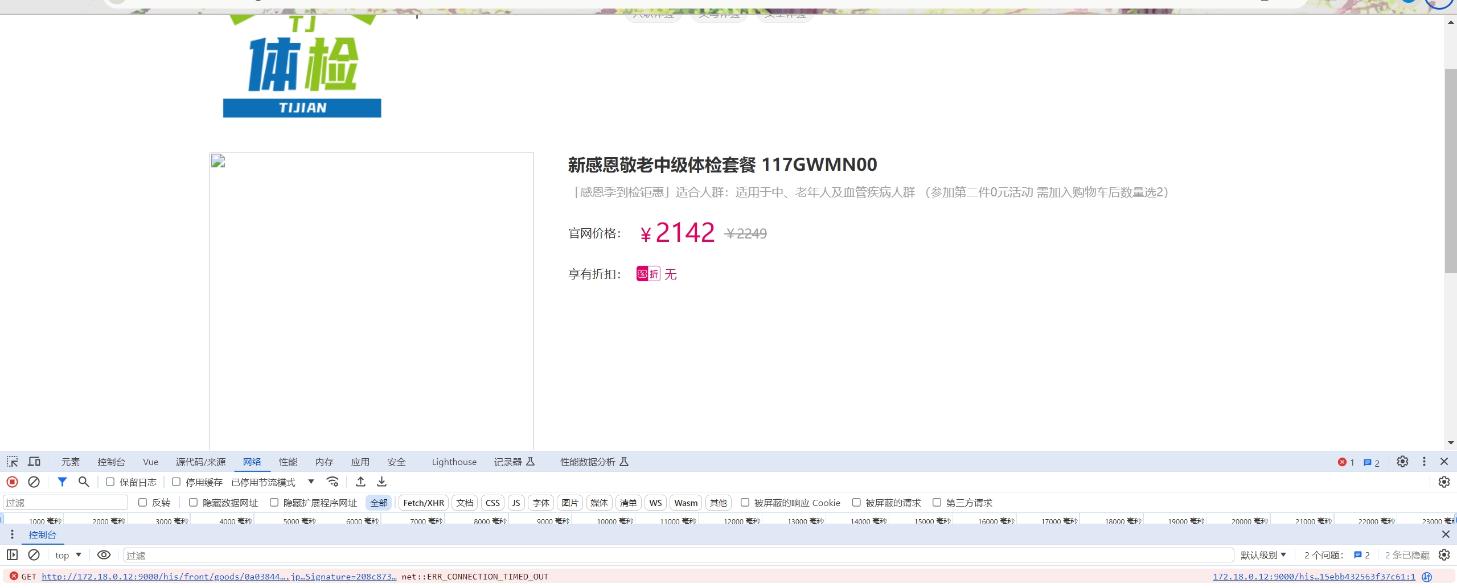Filter requests by 字体
This screenshot has width=1457, height=588.
(541, 503)
